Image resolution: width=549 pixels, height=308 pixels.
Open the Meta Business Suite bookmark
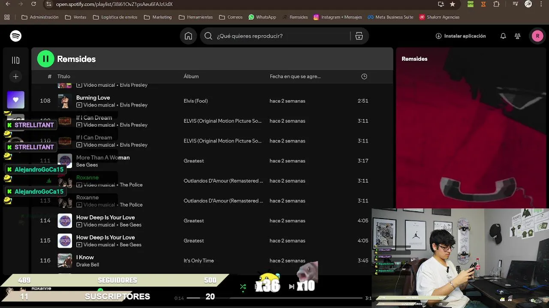tap(390, 17)
